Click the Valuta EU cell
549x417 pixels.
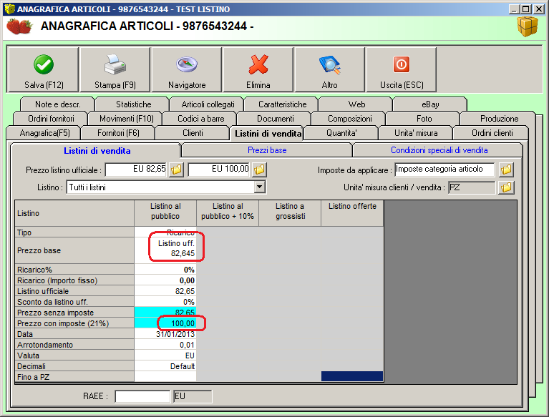point(165,355)
